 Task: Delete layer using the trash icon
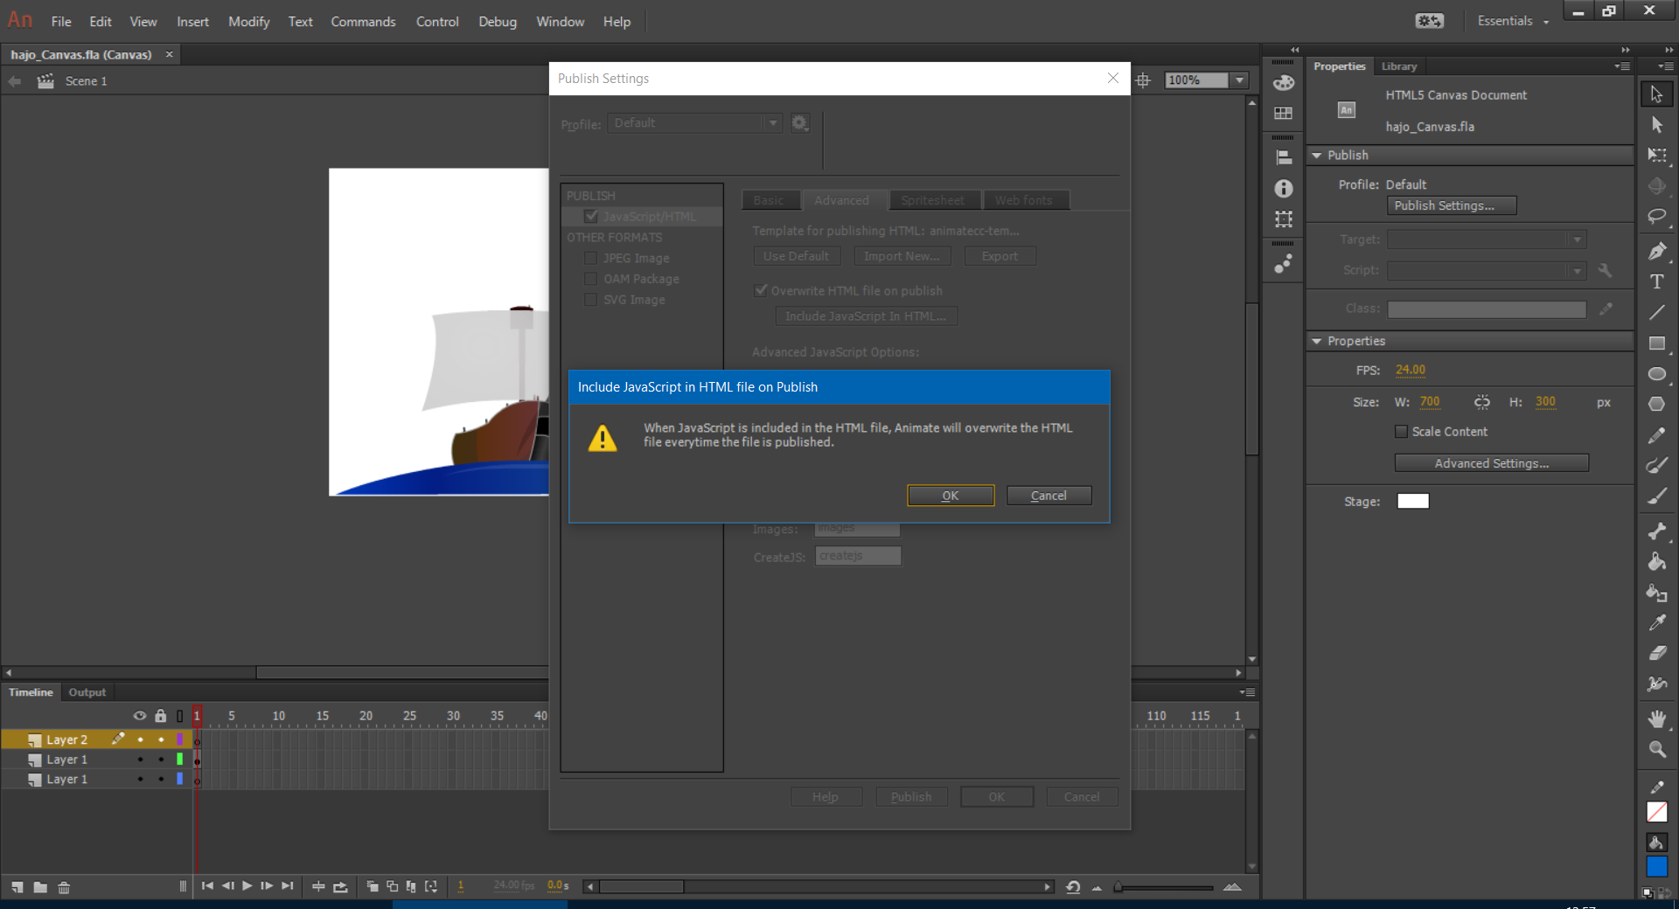coord(64,887)
